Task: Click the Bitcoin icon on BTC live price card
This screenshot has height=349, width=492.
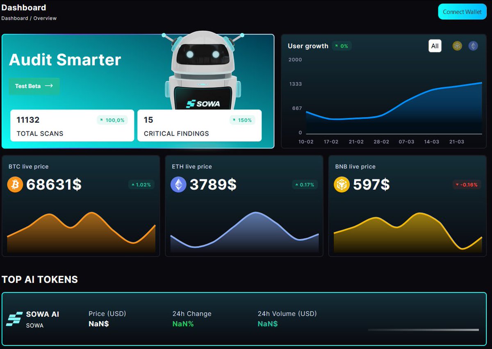Action: [x=15, y=185]
